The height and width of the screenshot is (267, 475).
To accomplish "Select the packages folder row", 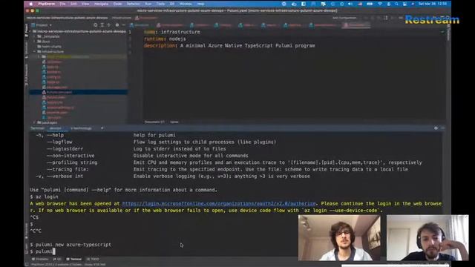I will tap(78, 122).
